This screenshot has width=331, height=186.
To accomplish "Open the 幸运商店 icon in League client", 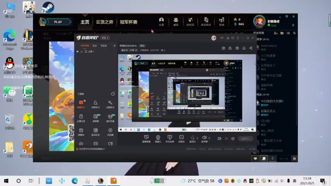I will coord(206,22).
